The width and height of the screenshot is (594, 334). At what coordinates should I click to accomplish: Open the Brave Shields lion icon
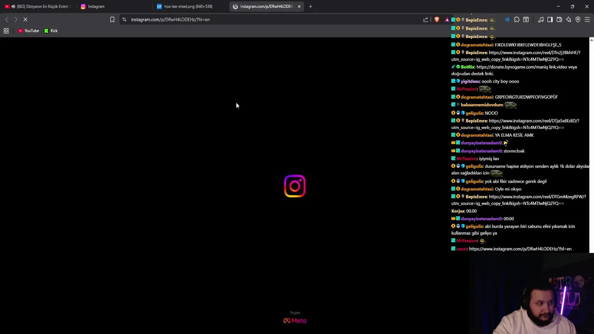(x=437, y=19)
